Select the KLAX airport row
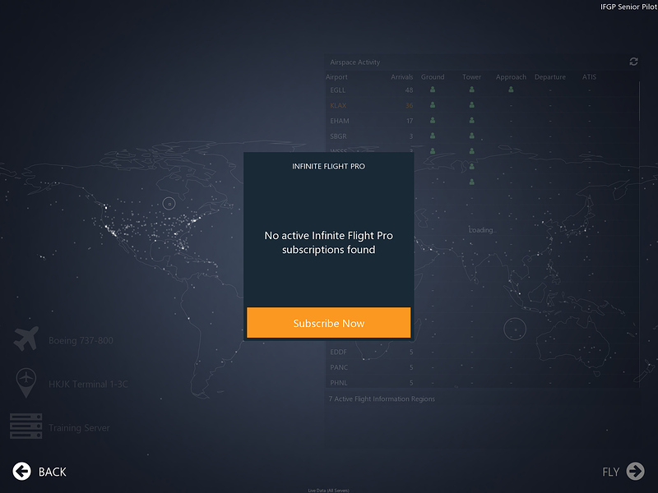 (x=482, y=106)
